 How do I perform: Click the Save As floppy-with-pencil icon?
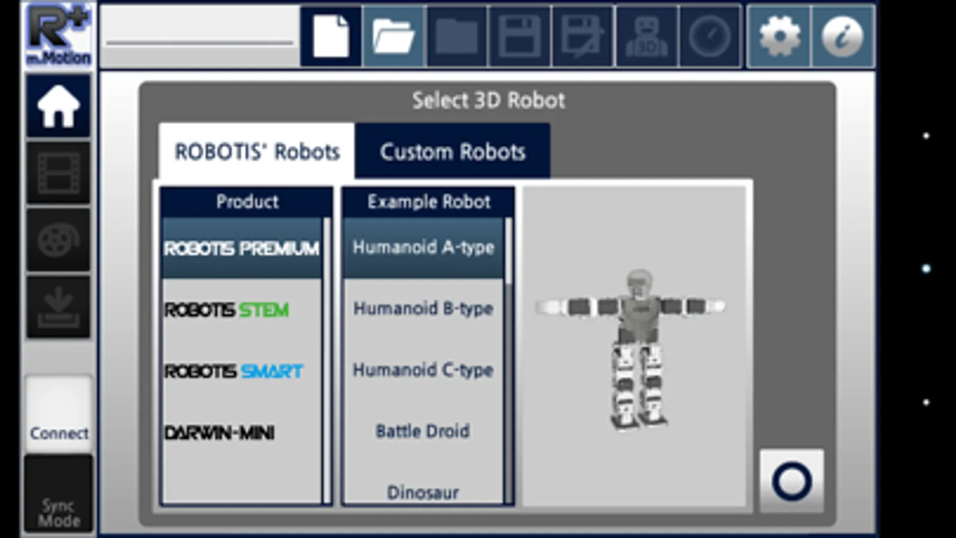583,36
